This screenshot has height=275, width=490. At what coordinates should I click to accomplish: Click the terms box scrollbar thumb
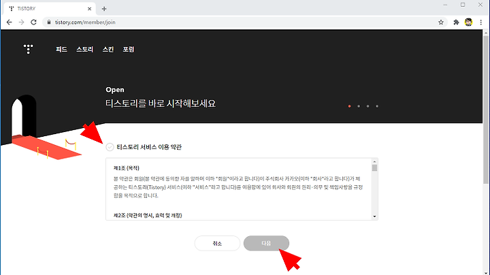(x=374, y=168)
